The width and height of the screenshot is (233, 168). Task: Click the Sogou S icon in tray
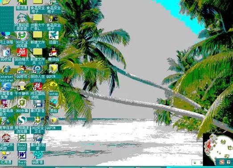click(221, 162)
